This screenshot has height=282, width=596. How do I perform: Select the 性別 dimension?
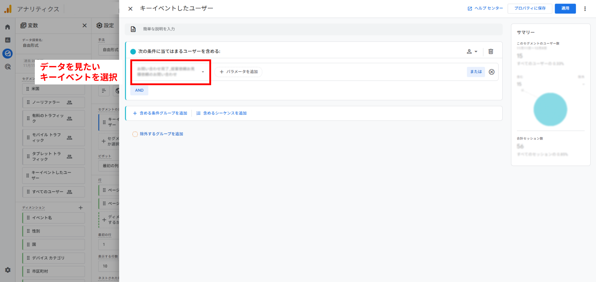click(x=53, y=231)
